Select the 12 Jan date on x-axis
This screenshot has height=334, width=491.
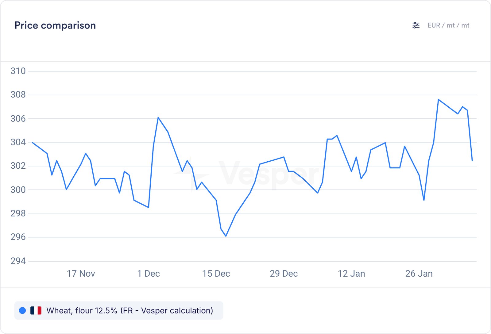coord(351,274)
